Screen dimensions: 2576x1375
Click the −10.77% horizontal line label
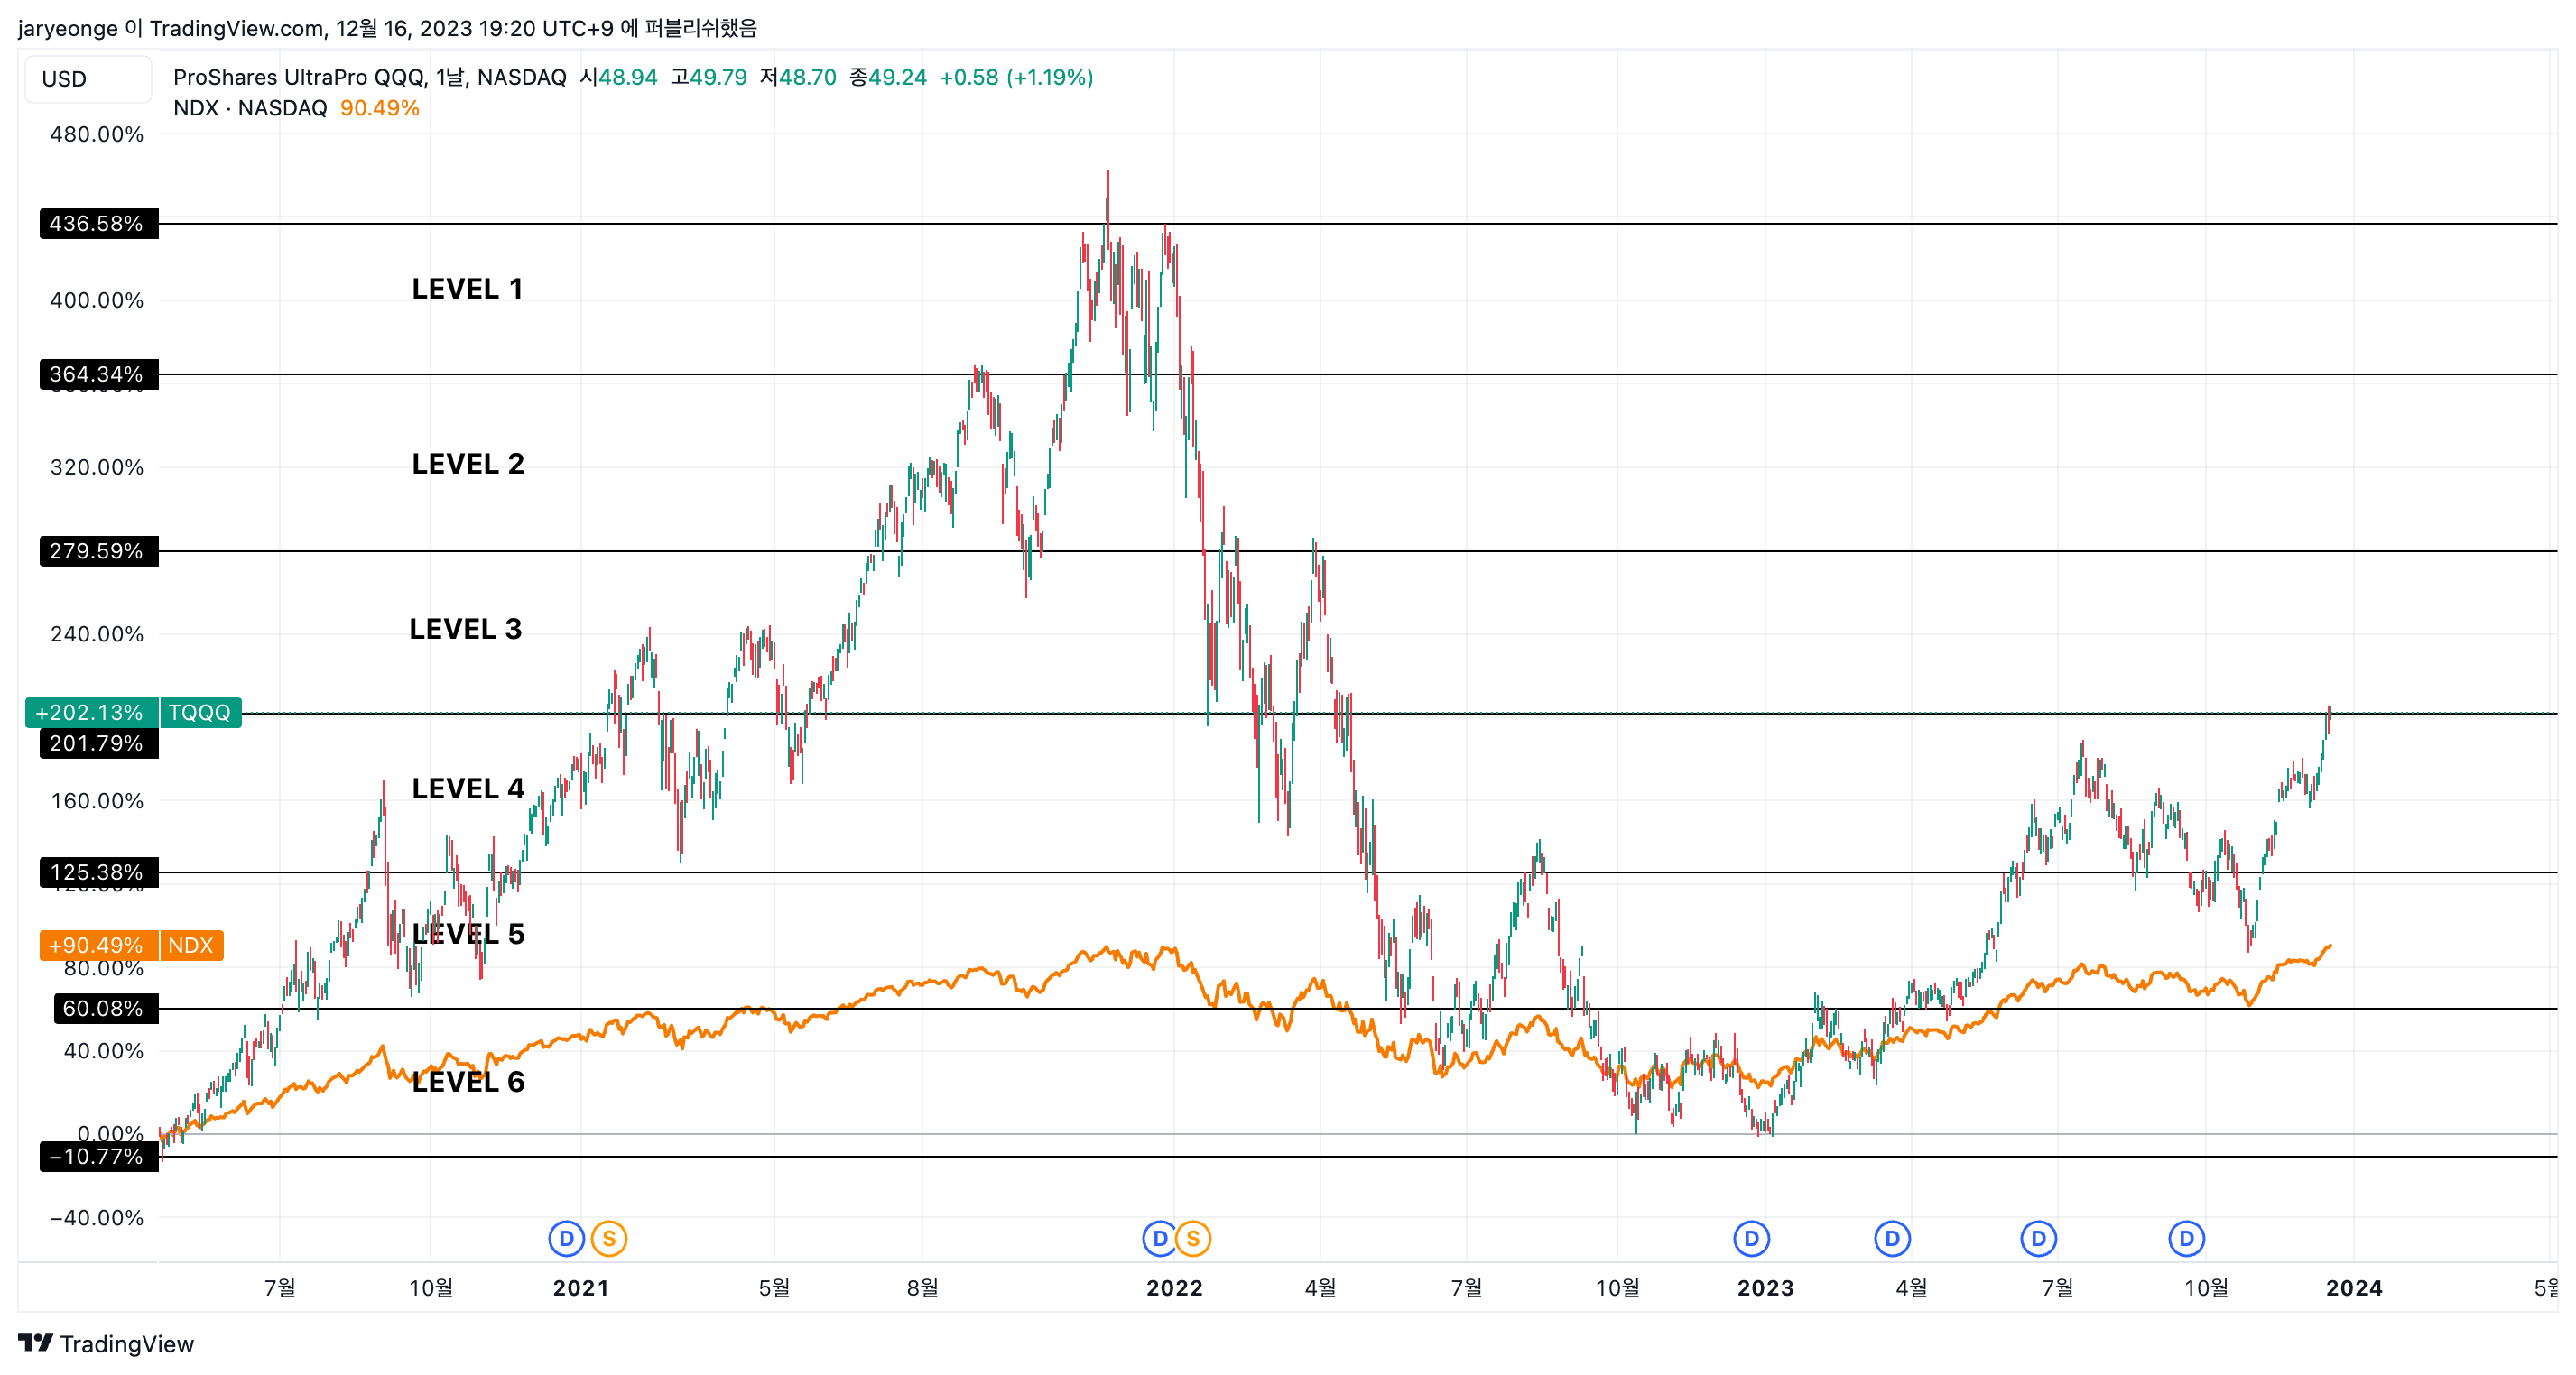point(99,1158)
